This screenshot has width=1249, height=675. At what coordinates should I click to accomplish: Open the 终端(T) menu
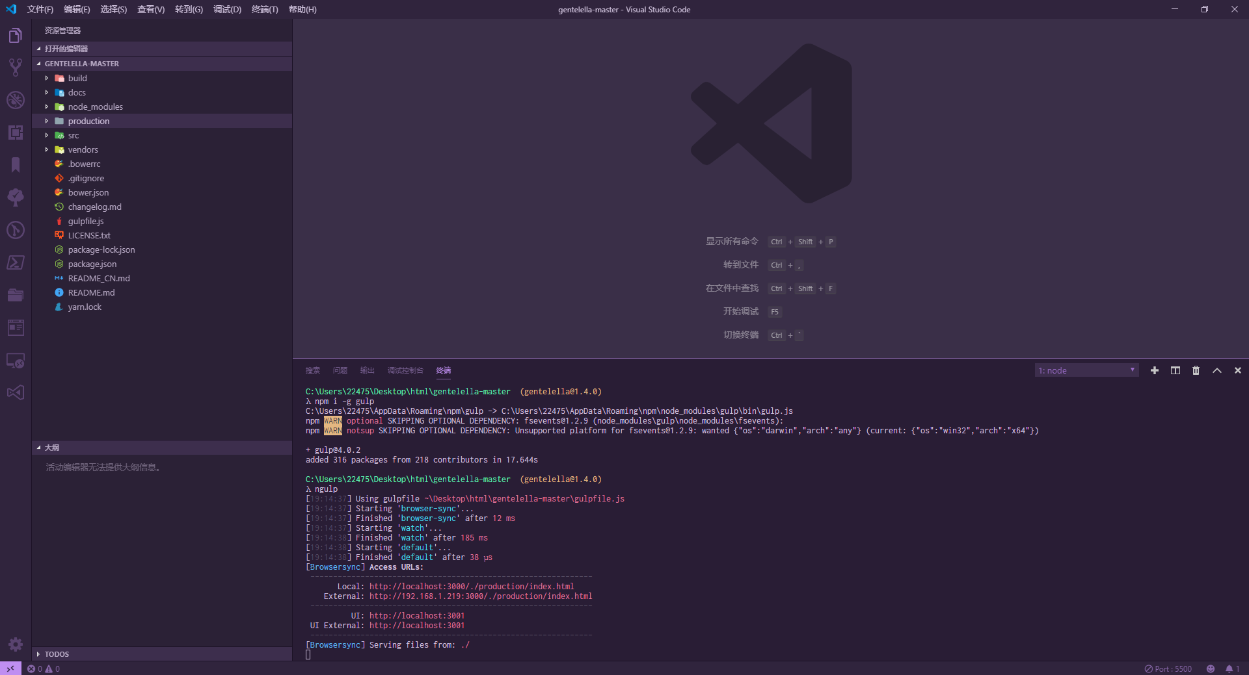point(265,9)
